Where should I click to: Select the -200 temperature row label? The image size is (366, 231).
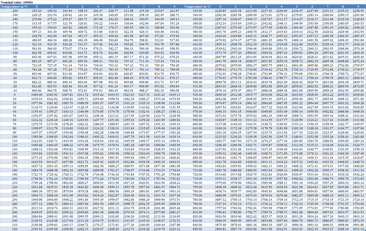14,11
